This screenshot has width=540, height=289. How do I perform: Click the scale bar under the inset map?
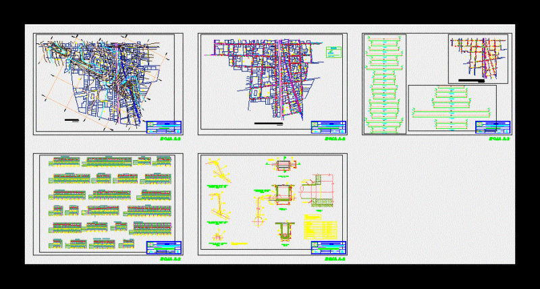tap(471, 80)
